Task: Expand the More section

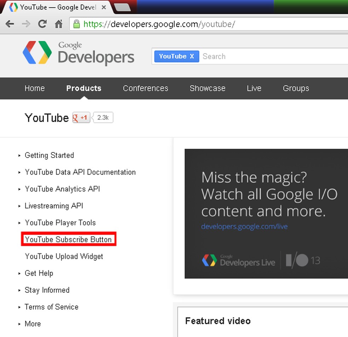Action: 33,324
